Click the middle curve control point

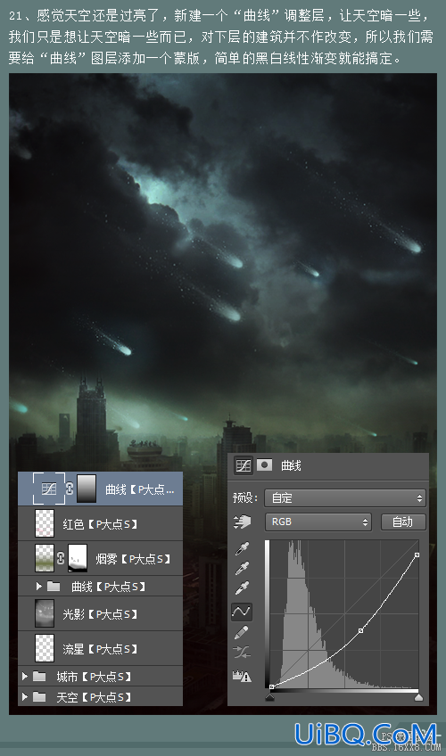[x=360, y=630]
